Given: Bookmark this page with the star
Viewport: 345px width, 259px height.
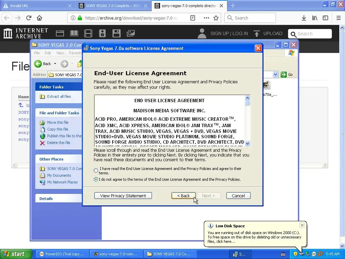Looking at the screenshot, I should (216, 18).
